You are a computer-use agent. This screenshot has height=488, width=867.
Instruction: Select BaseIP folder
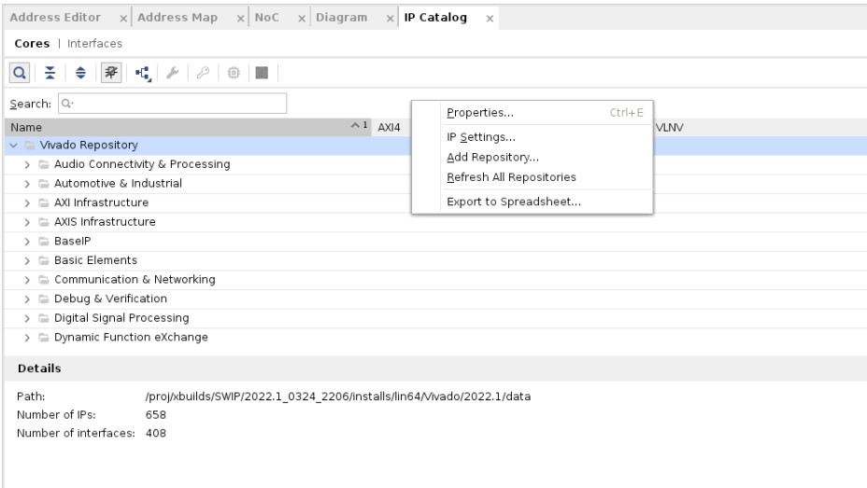pyautogui.click(x=73, y=242)
